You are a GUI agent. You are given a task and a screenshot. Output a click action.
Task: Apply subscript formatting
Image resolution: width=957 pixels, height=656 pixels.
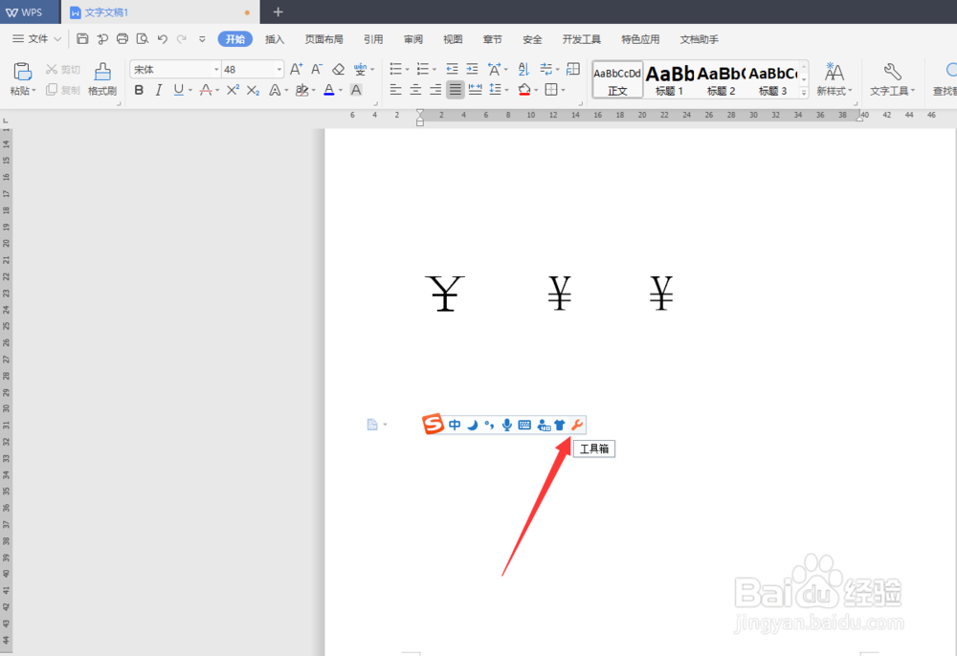point(253,90)
